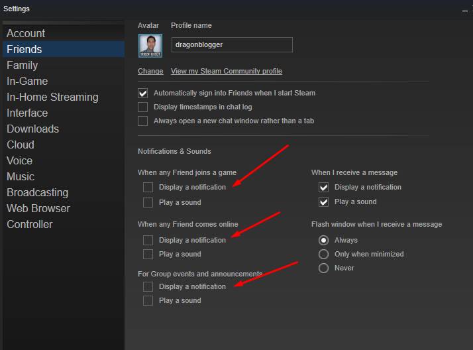Open the Controller settings section
The width and height of the screenshot is (473, 350).
tap(64, 224)
